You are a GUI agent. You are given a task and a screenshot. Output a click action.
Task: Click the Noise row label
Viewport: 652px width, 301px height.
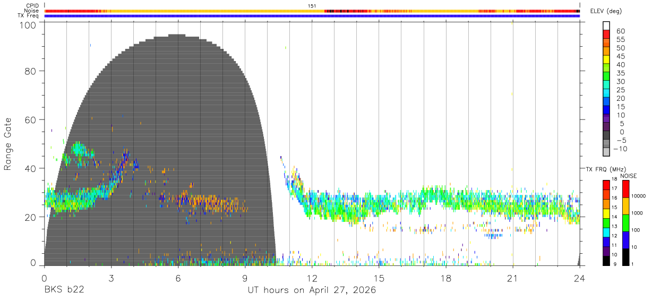pos(31,11)
